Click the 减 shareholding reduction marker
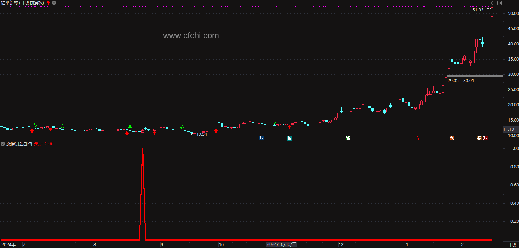 [348, 138]
